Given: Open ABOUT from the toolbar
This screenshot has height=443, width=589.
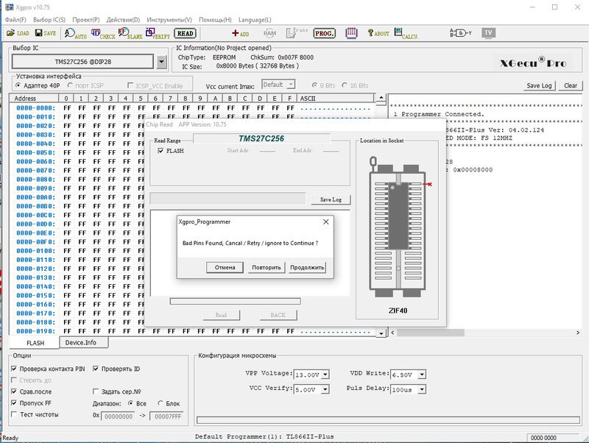Looking at the screenshot, I should [378, 33].
